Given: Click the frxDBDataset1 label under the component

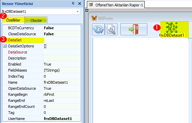Looking at the screenshot, I should point(171,35).
